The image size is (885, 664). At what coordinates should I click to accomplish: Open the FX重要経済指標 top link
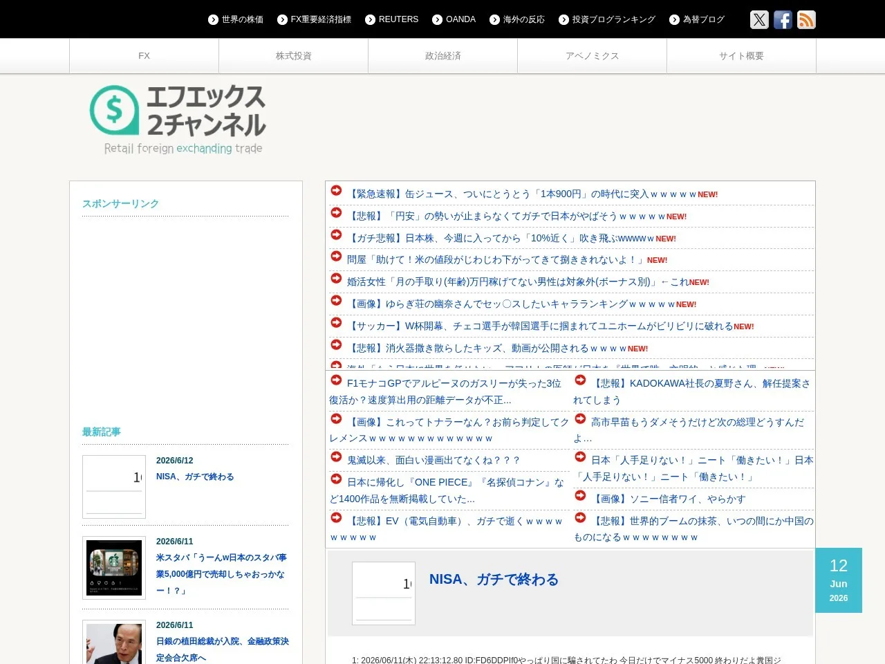[321, 19]
